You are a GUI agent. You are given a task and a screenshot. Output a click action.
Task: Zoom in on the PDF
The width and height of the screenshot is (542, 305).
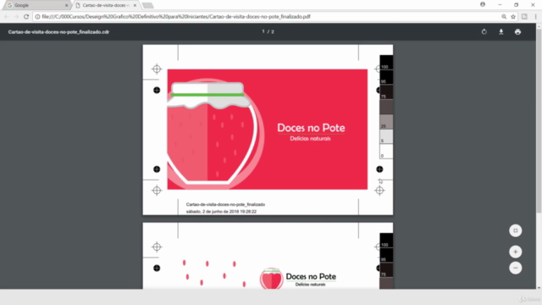point(516,252)
